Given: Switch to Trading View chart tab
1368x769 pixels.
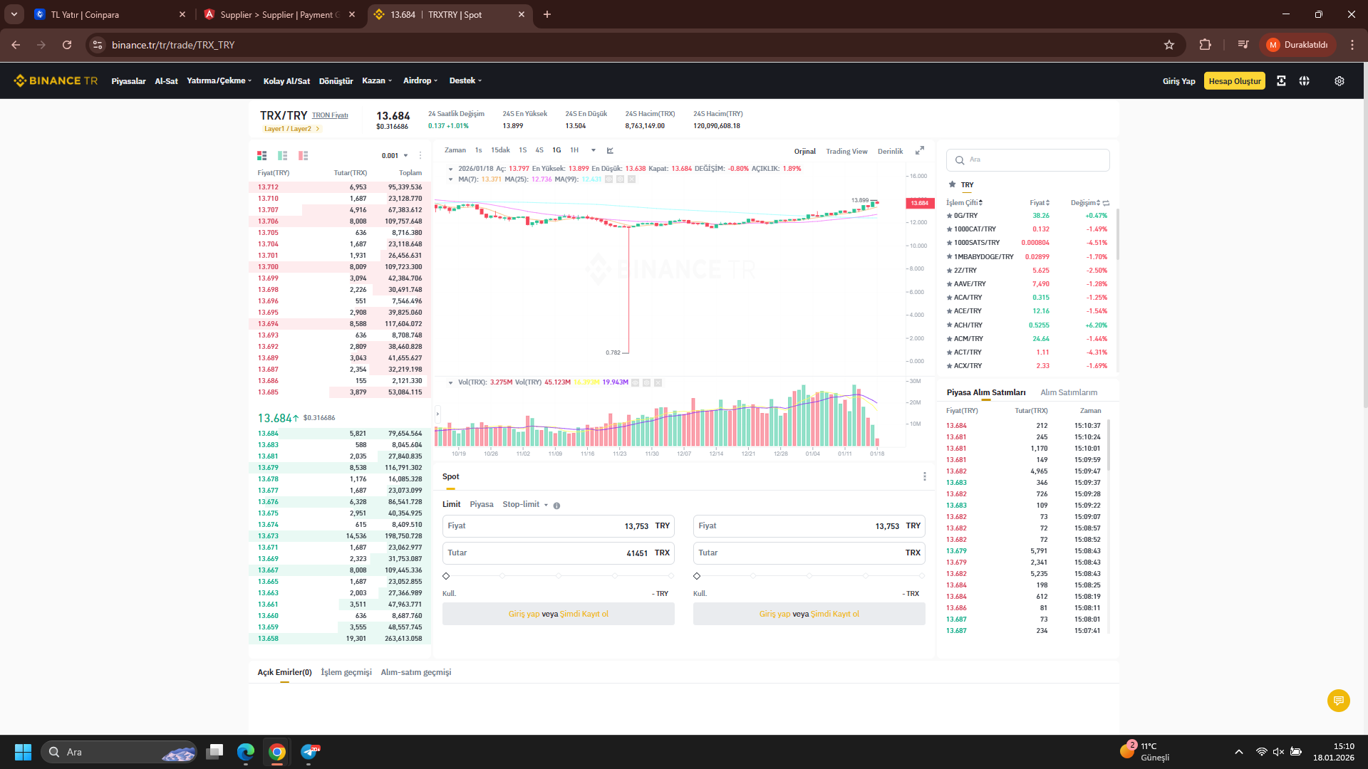Looking at the screenshot, I should coord(846,151).
